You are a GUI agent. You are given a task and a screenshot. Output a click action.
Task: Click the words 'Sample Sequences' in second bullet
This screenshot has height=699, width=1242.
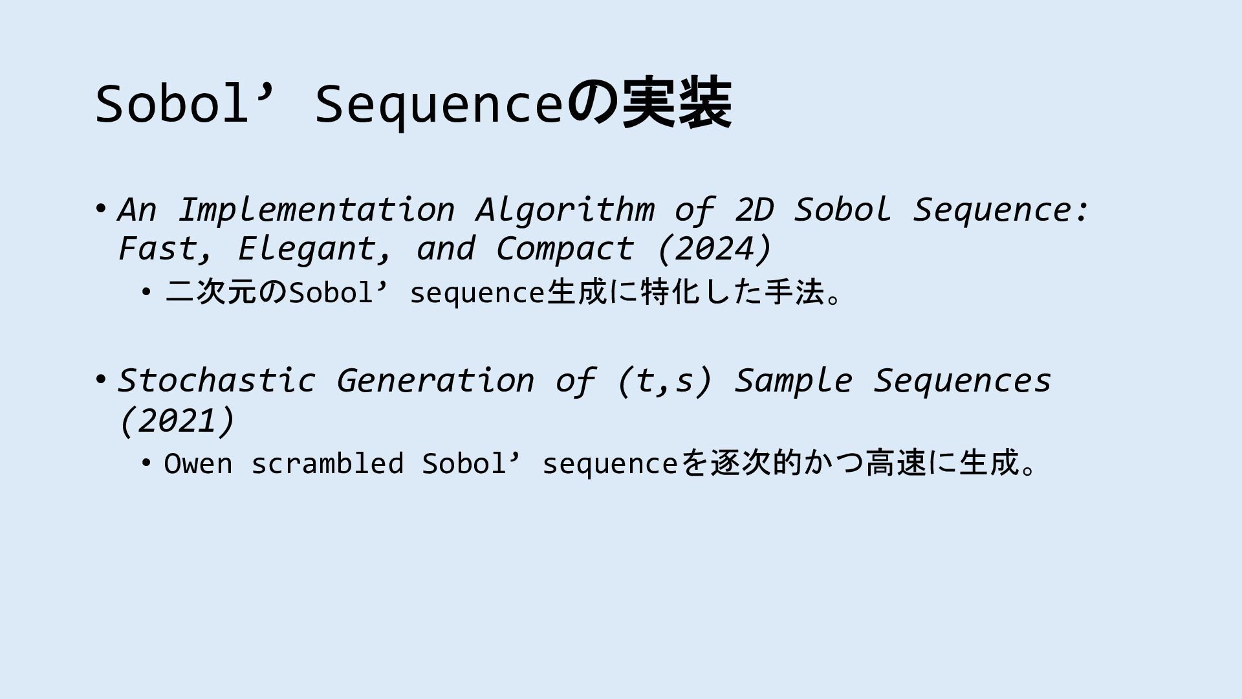click(893, 380)
